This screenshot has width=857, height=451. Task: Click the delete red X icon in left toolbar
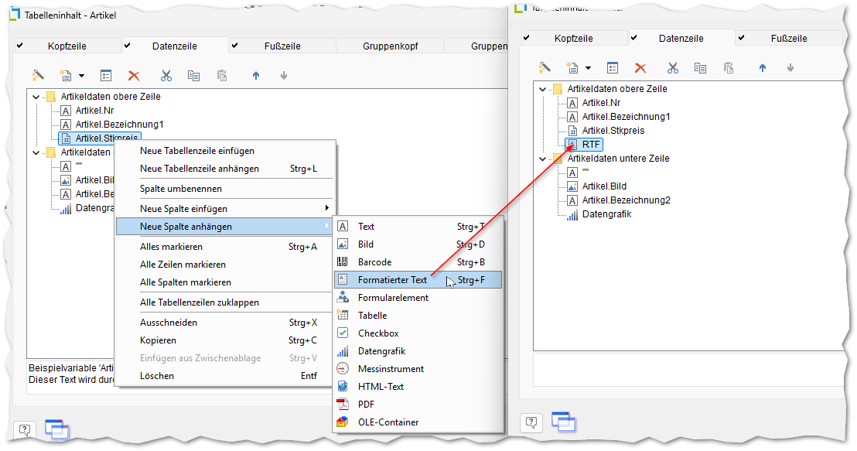[134, 76]
